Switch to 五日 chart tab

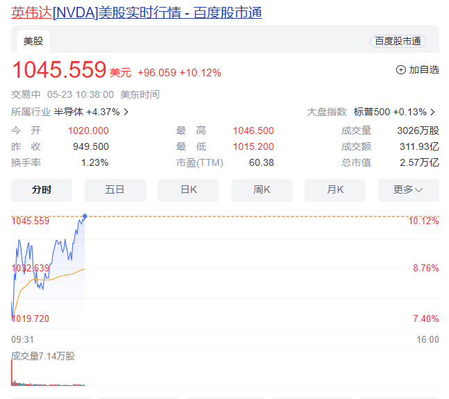pos(115,190)
